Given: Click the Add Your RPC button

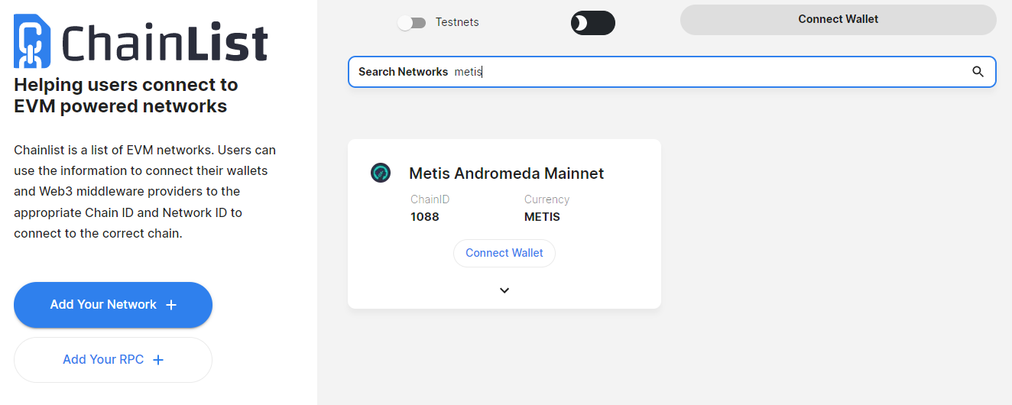Looking at the screenshot, I should tap(113, 360).
